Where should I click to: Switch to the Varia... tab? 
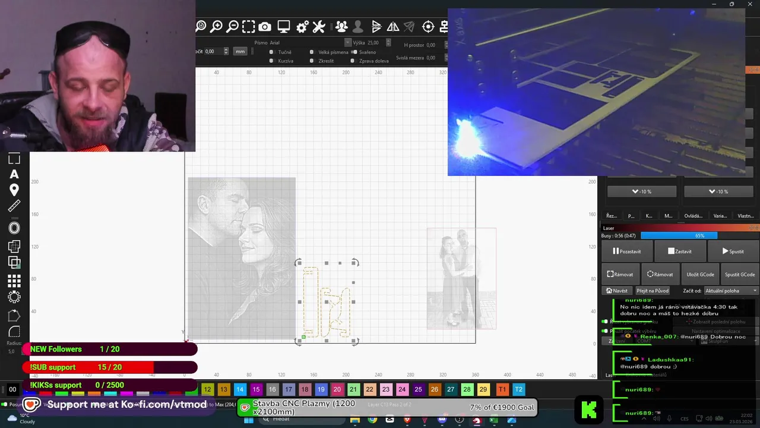point(720,216)
